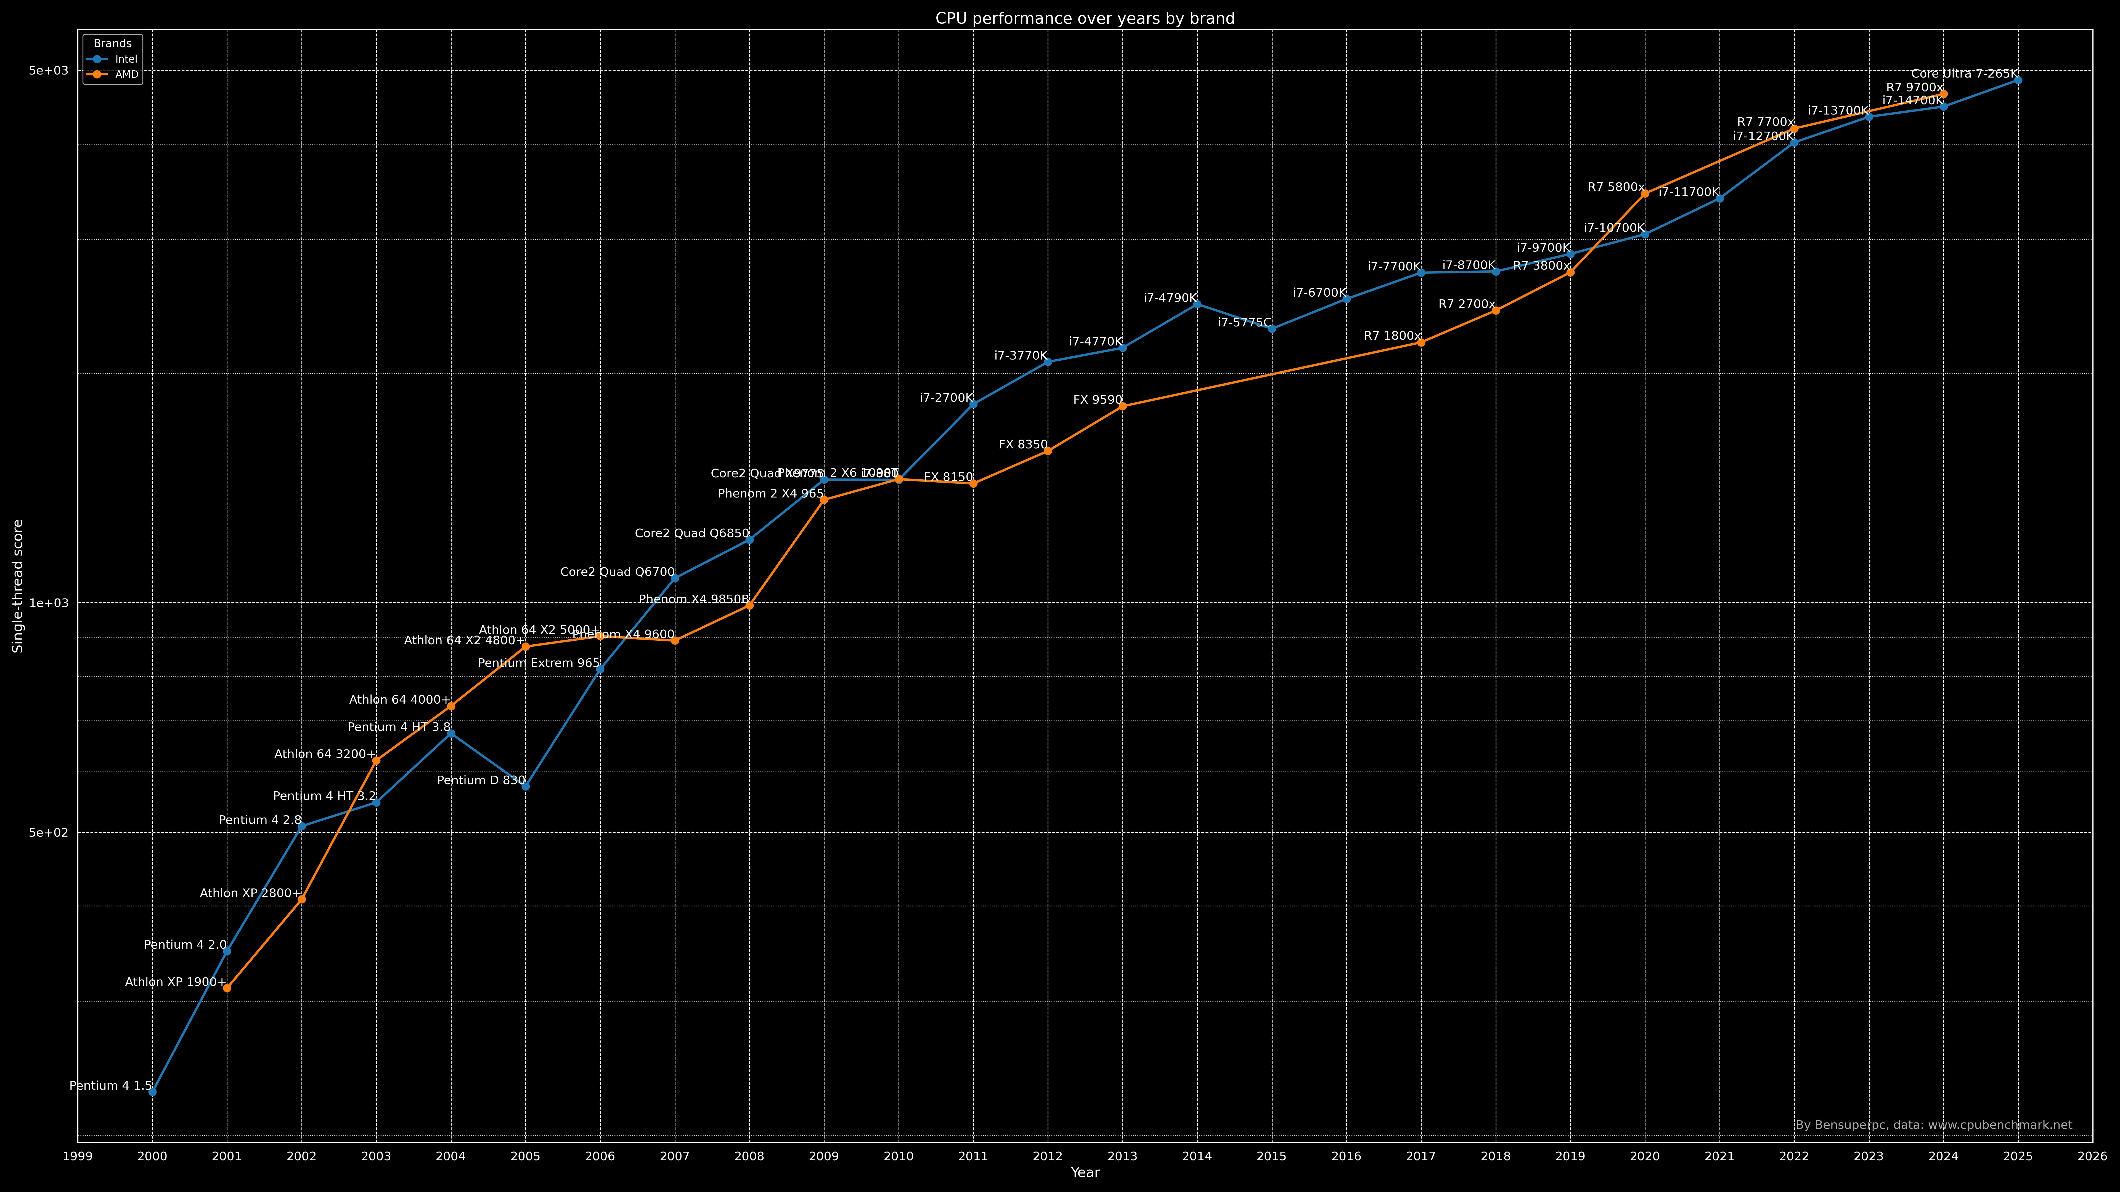Click the 'Athlon XP 2800+' data label
2120x1192 pixels.
[250, 893]
